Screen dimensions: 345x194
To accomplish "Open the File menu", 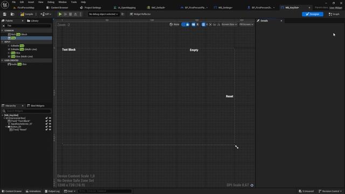I will click(x=13, y=2).
